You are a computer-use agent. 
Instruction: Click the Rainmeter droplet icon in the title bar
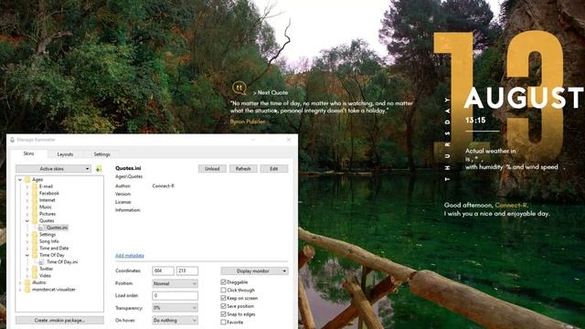[12, 140]
